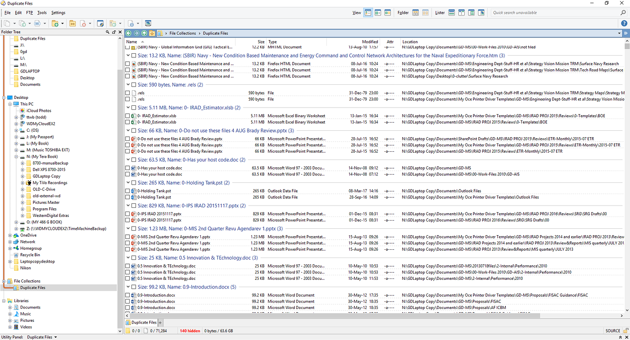Click the window with shield toolbar icon

pyautogui.click(x=100, y=23)
